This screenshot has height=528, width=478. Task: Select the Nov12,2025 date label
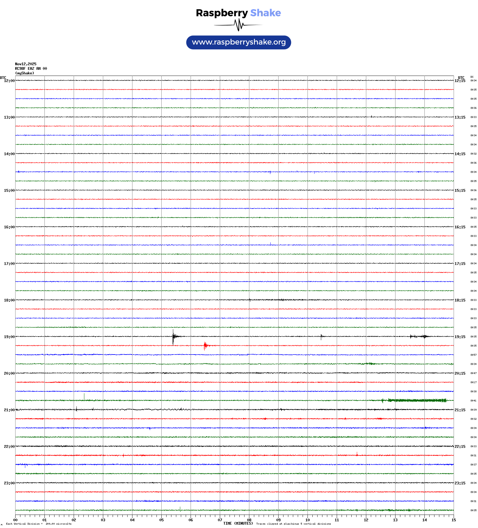pyautogui.click(x=26, y=64)
